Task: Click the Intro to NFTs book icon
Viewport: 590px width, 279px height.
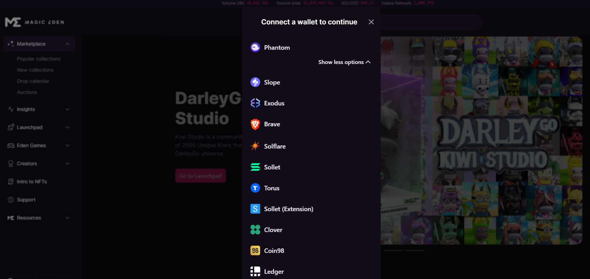Action: pyautogui.click(x=11, y=182)
